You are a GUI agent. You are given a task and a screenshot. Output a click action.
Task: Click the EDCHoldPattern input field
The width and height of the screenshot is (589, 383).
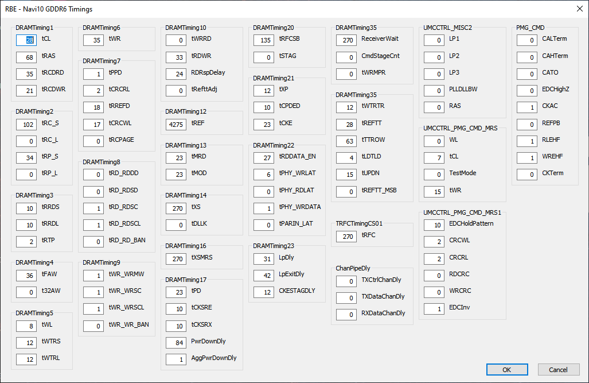434,225
